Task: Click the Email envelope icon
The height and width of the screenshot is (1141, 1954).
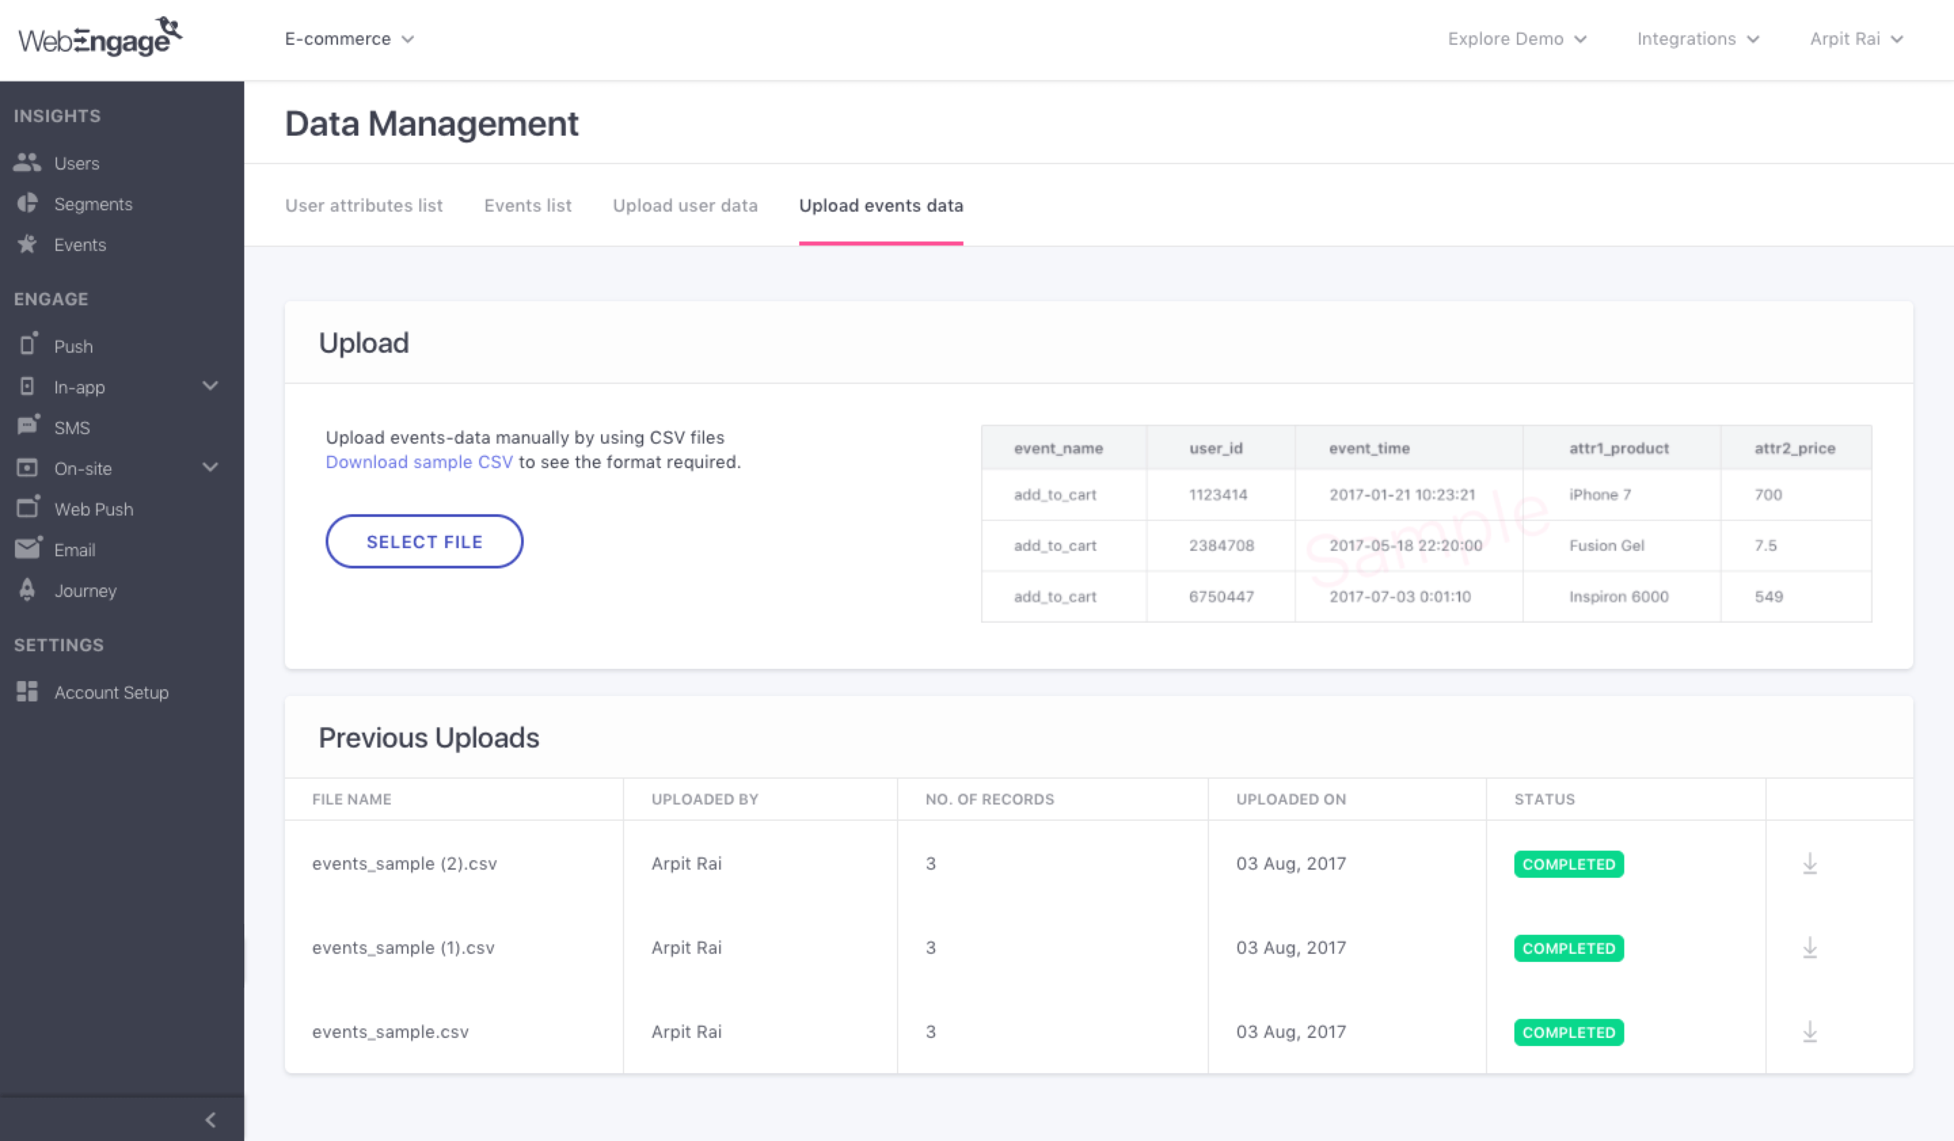Action: [x=27, y=549]
